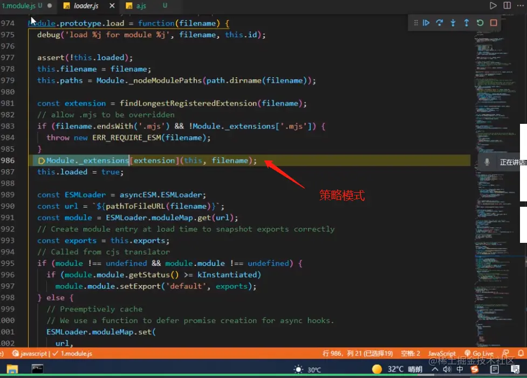Screen dimensions: 527x378
Task: Continue debugging with the Continue button
Action: 426,23
